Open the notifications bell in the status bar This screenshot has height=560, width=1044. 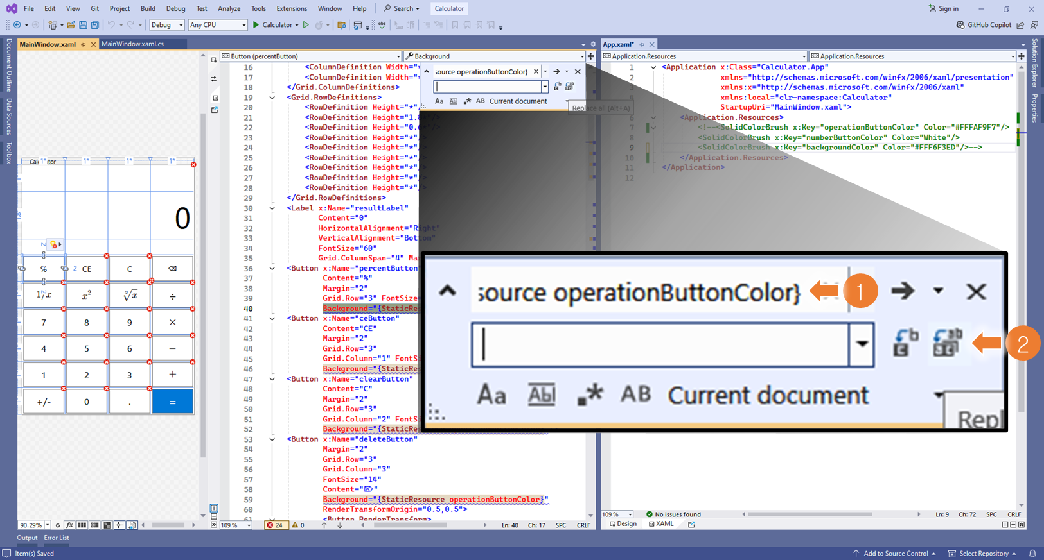(1032, 553)
